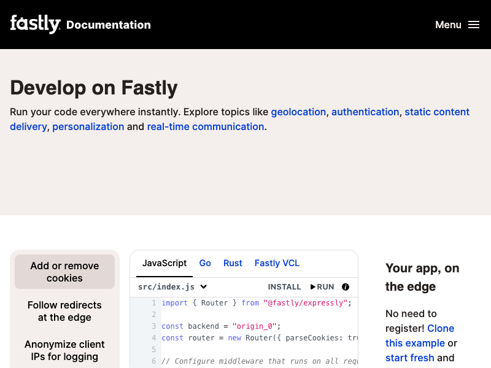Click the INSTALL button
491x368 pixels.
pyautogui.click(x=284, y=287)
